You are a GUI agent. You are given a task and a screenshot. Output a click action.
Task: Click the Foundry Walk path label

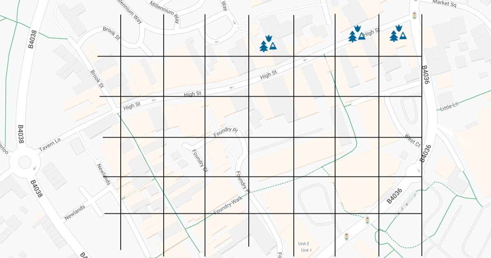pyautogui.click(x=228, y=206)
